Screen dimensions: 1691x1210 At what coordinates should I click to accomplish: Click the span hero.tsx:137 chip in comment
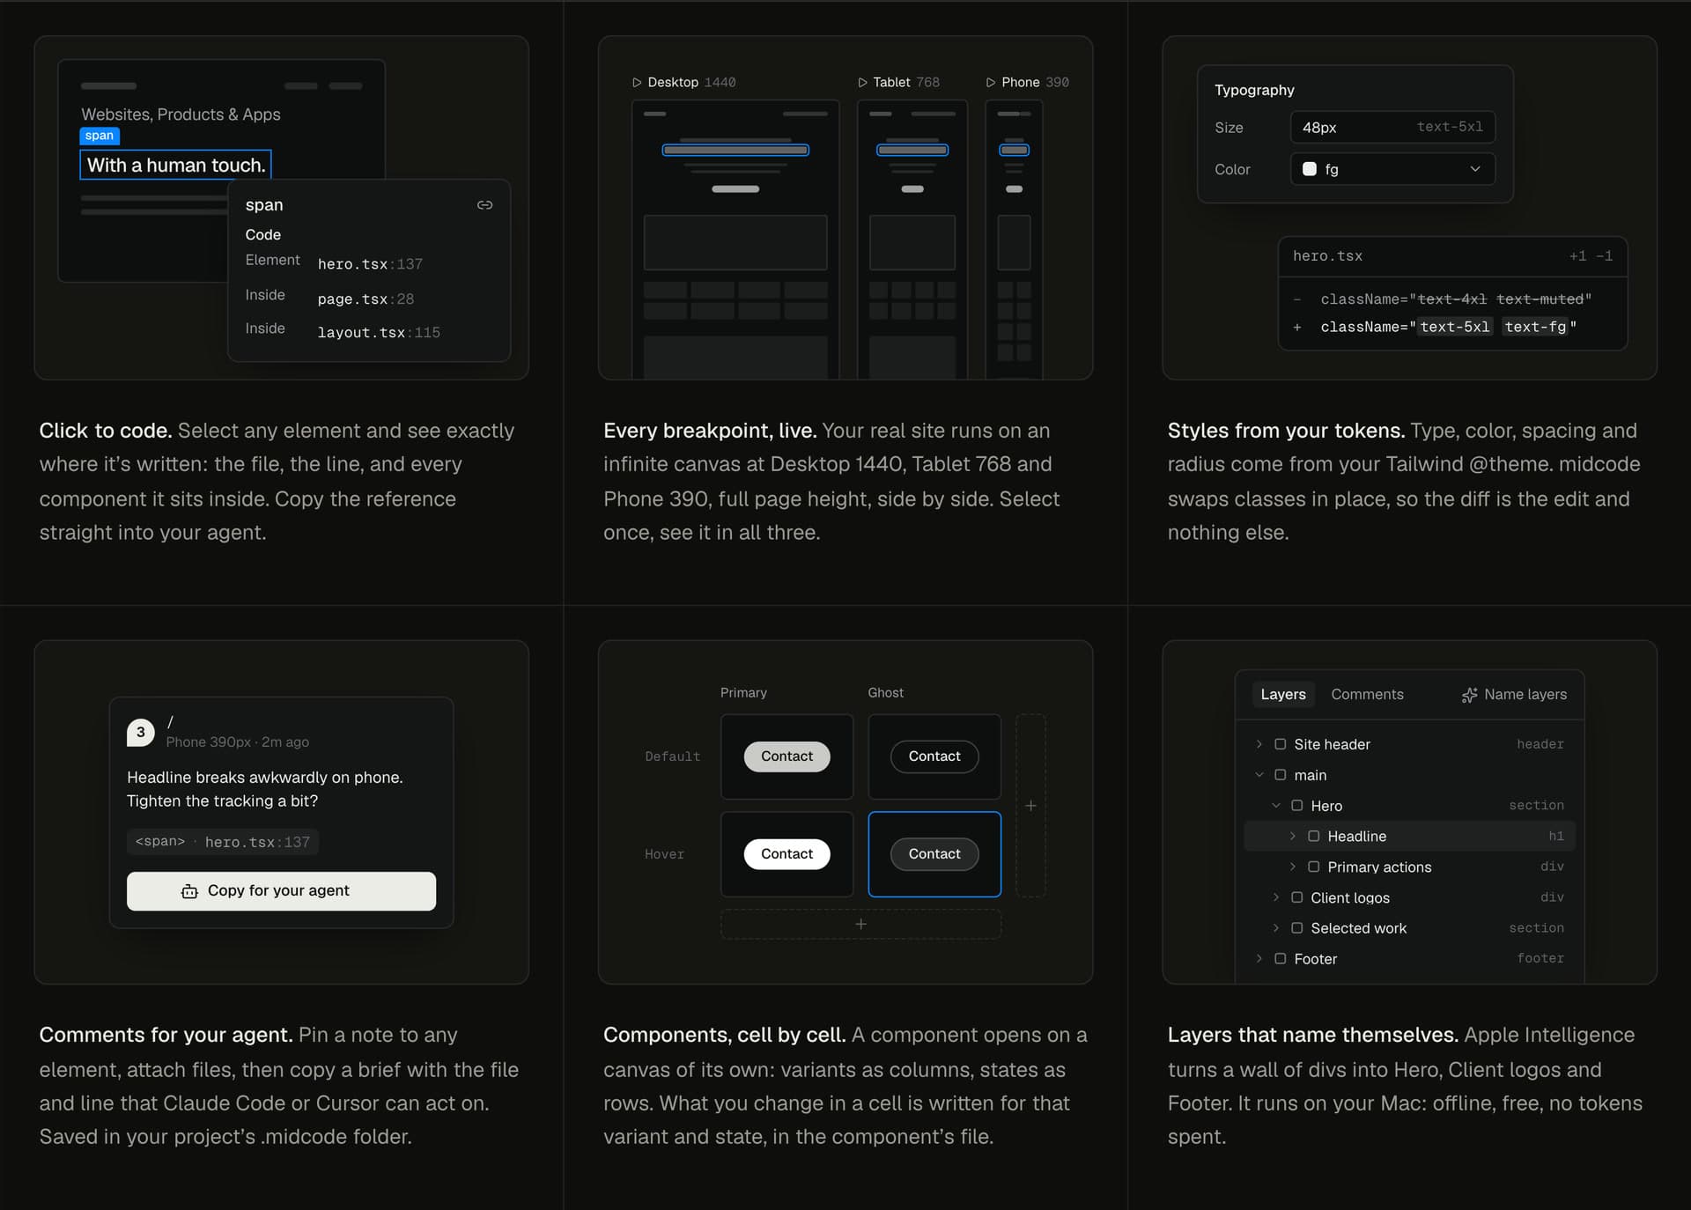223,842
